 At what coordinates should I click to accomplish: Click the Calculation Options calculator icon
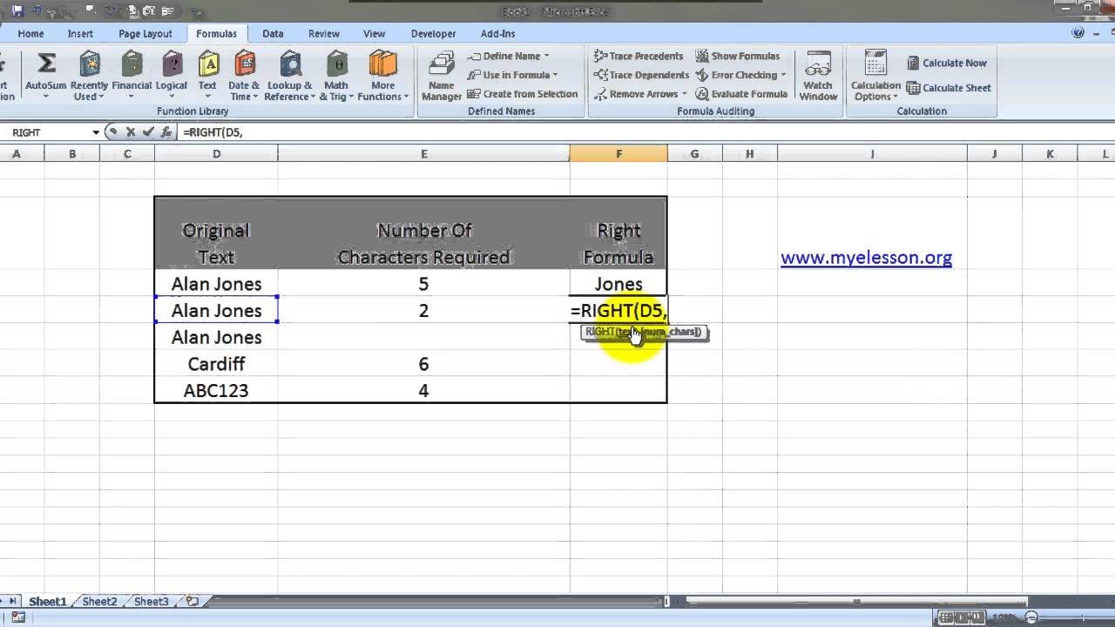[875, 64]
